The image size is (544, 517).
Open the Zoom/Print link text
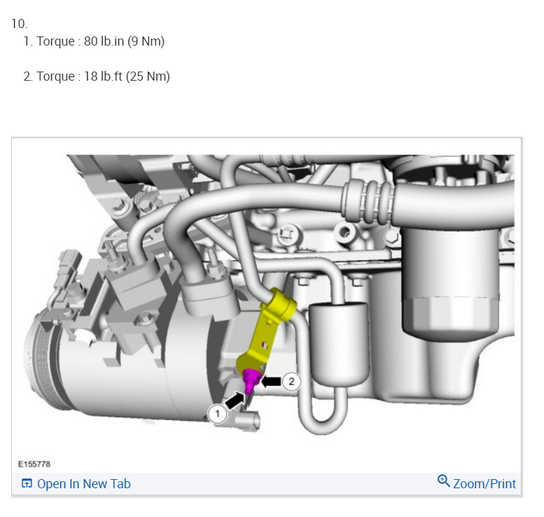point(484,483)
